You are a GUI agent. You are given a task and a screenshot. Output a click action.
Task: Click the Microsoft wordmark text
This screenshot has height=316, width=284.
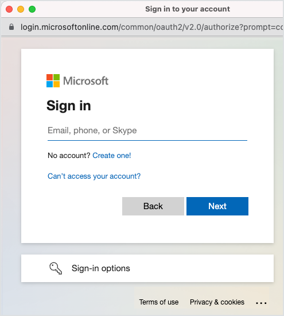[85, 81]
